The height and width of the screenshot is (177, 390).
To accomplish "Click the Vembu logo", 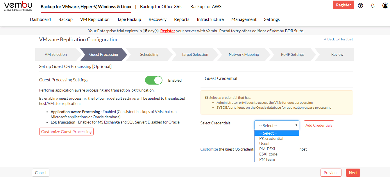I will tap(18, 6).
